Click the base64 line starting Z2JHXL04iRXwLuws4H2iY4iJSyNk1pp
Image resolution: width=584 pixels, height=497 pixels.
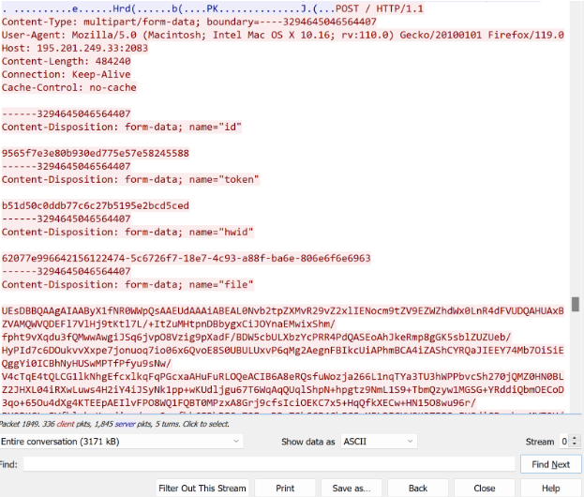pos(283,390)
